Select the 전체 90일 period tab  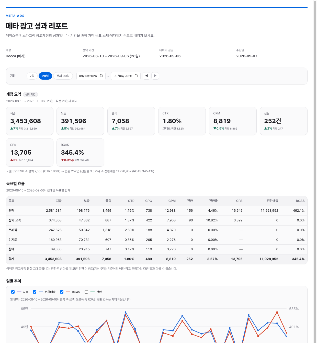click(x=63, y=76)
